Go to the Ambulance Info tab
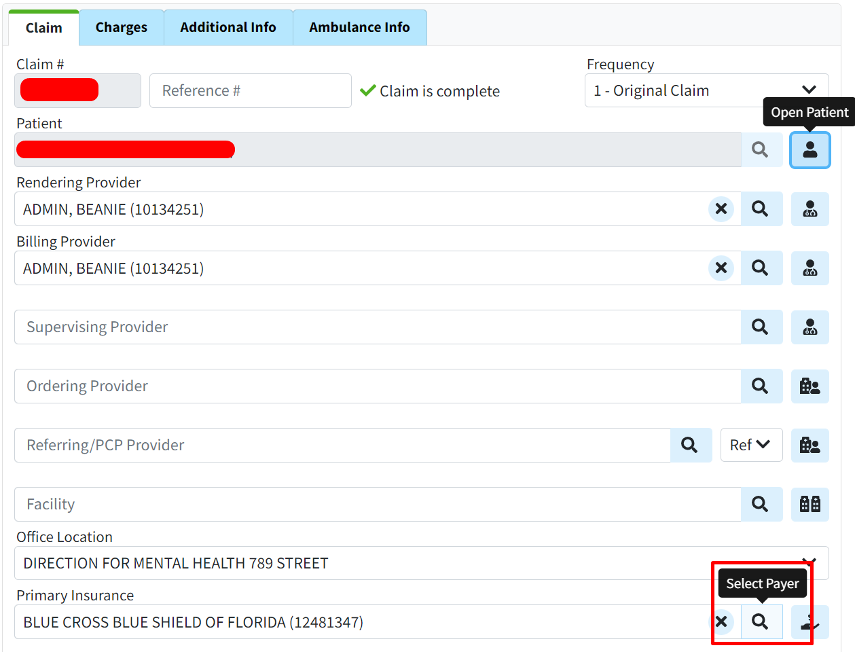This screenshot has height=652, width=855. (359, 28)
